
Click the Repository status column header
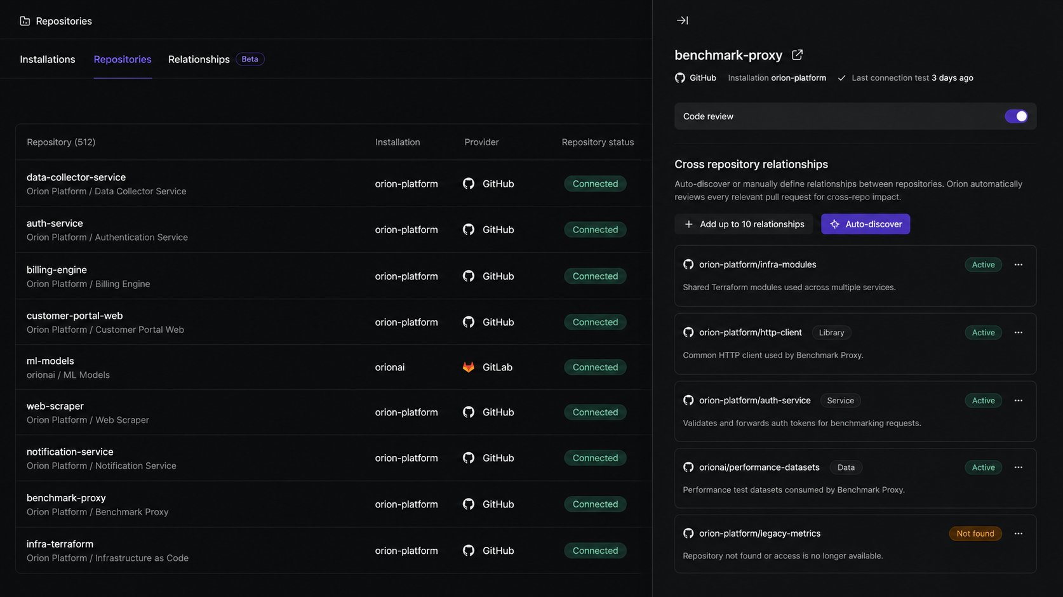tap(598, 142)
